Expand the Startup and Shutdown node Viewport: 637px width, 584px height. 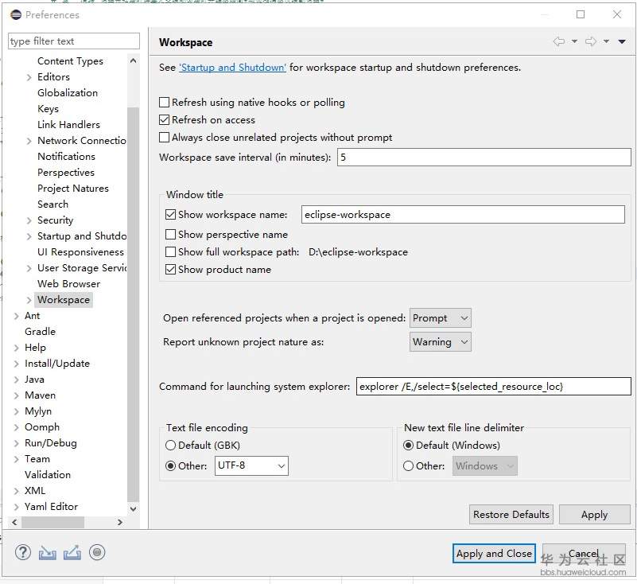pyautogui.click(x=29, y=236)
